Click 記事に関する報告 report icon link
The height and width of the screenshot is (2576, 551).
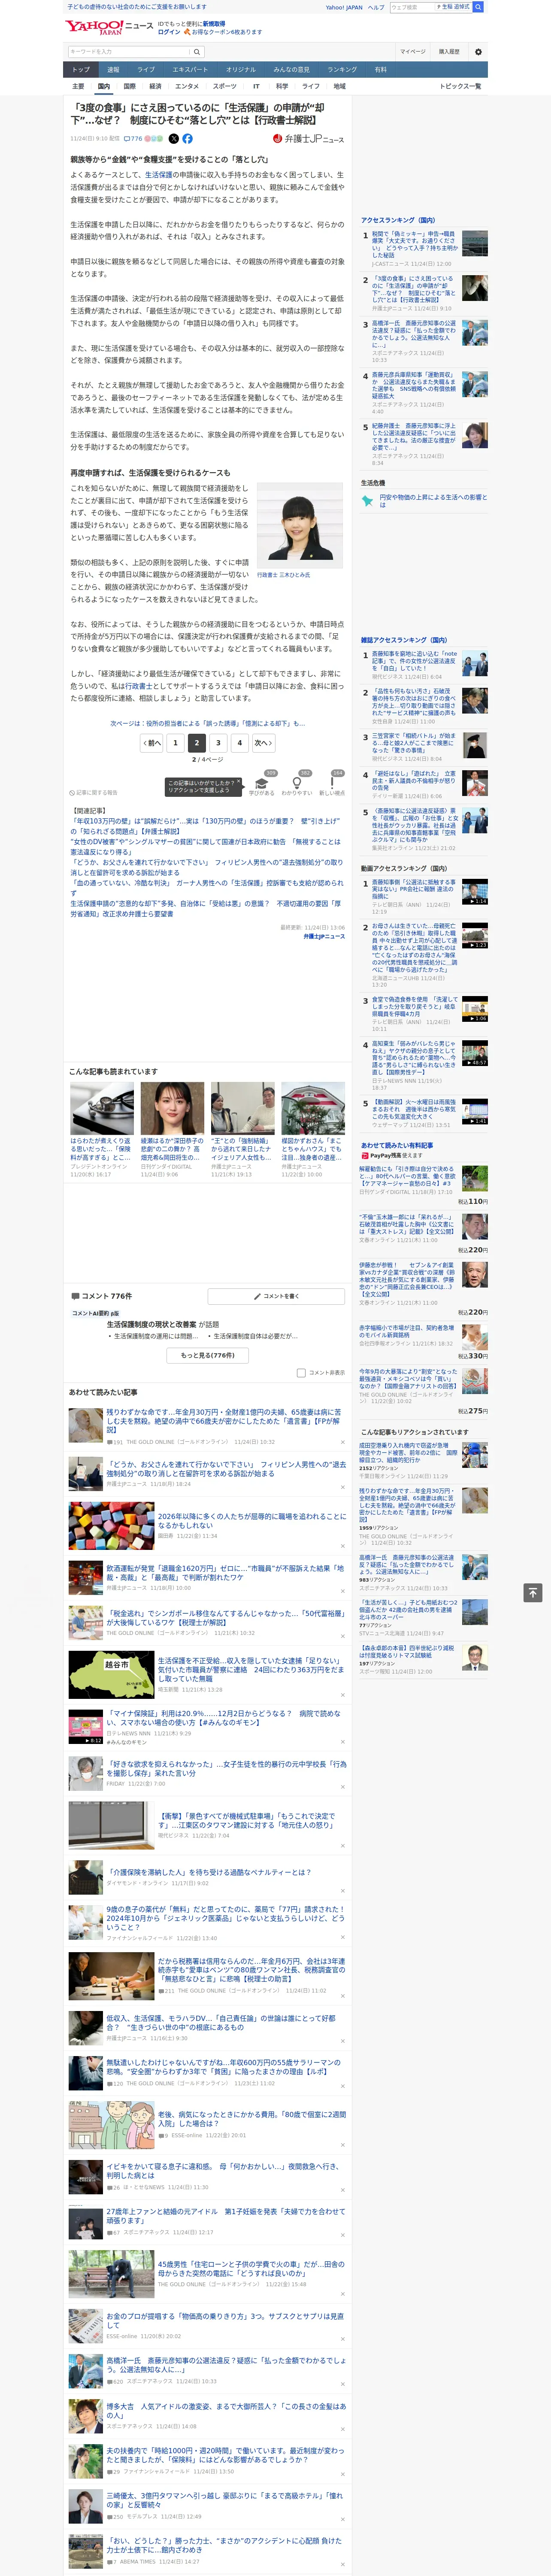click(x=93, y=793)
